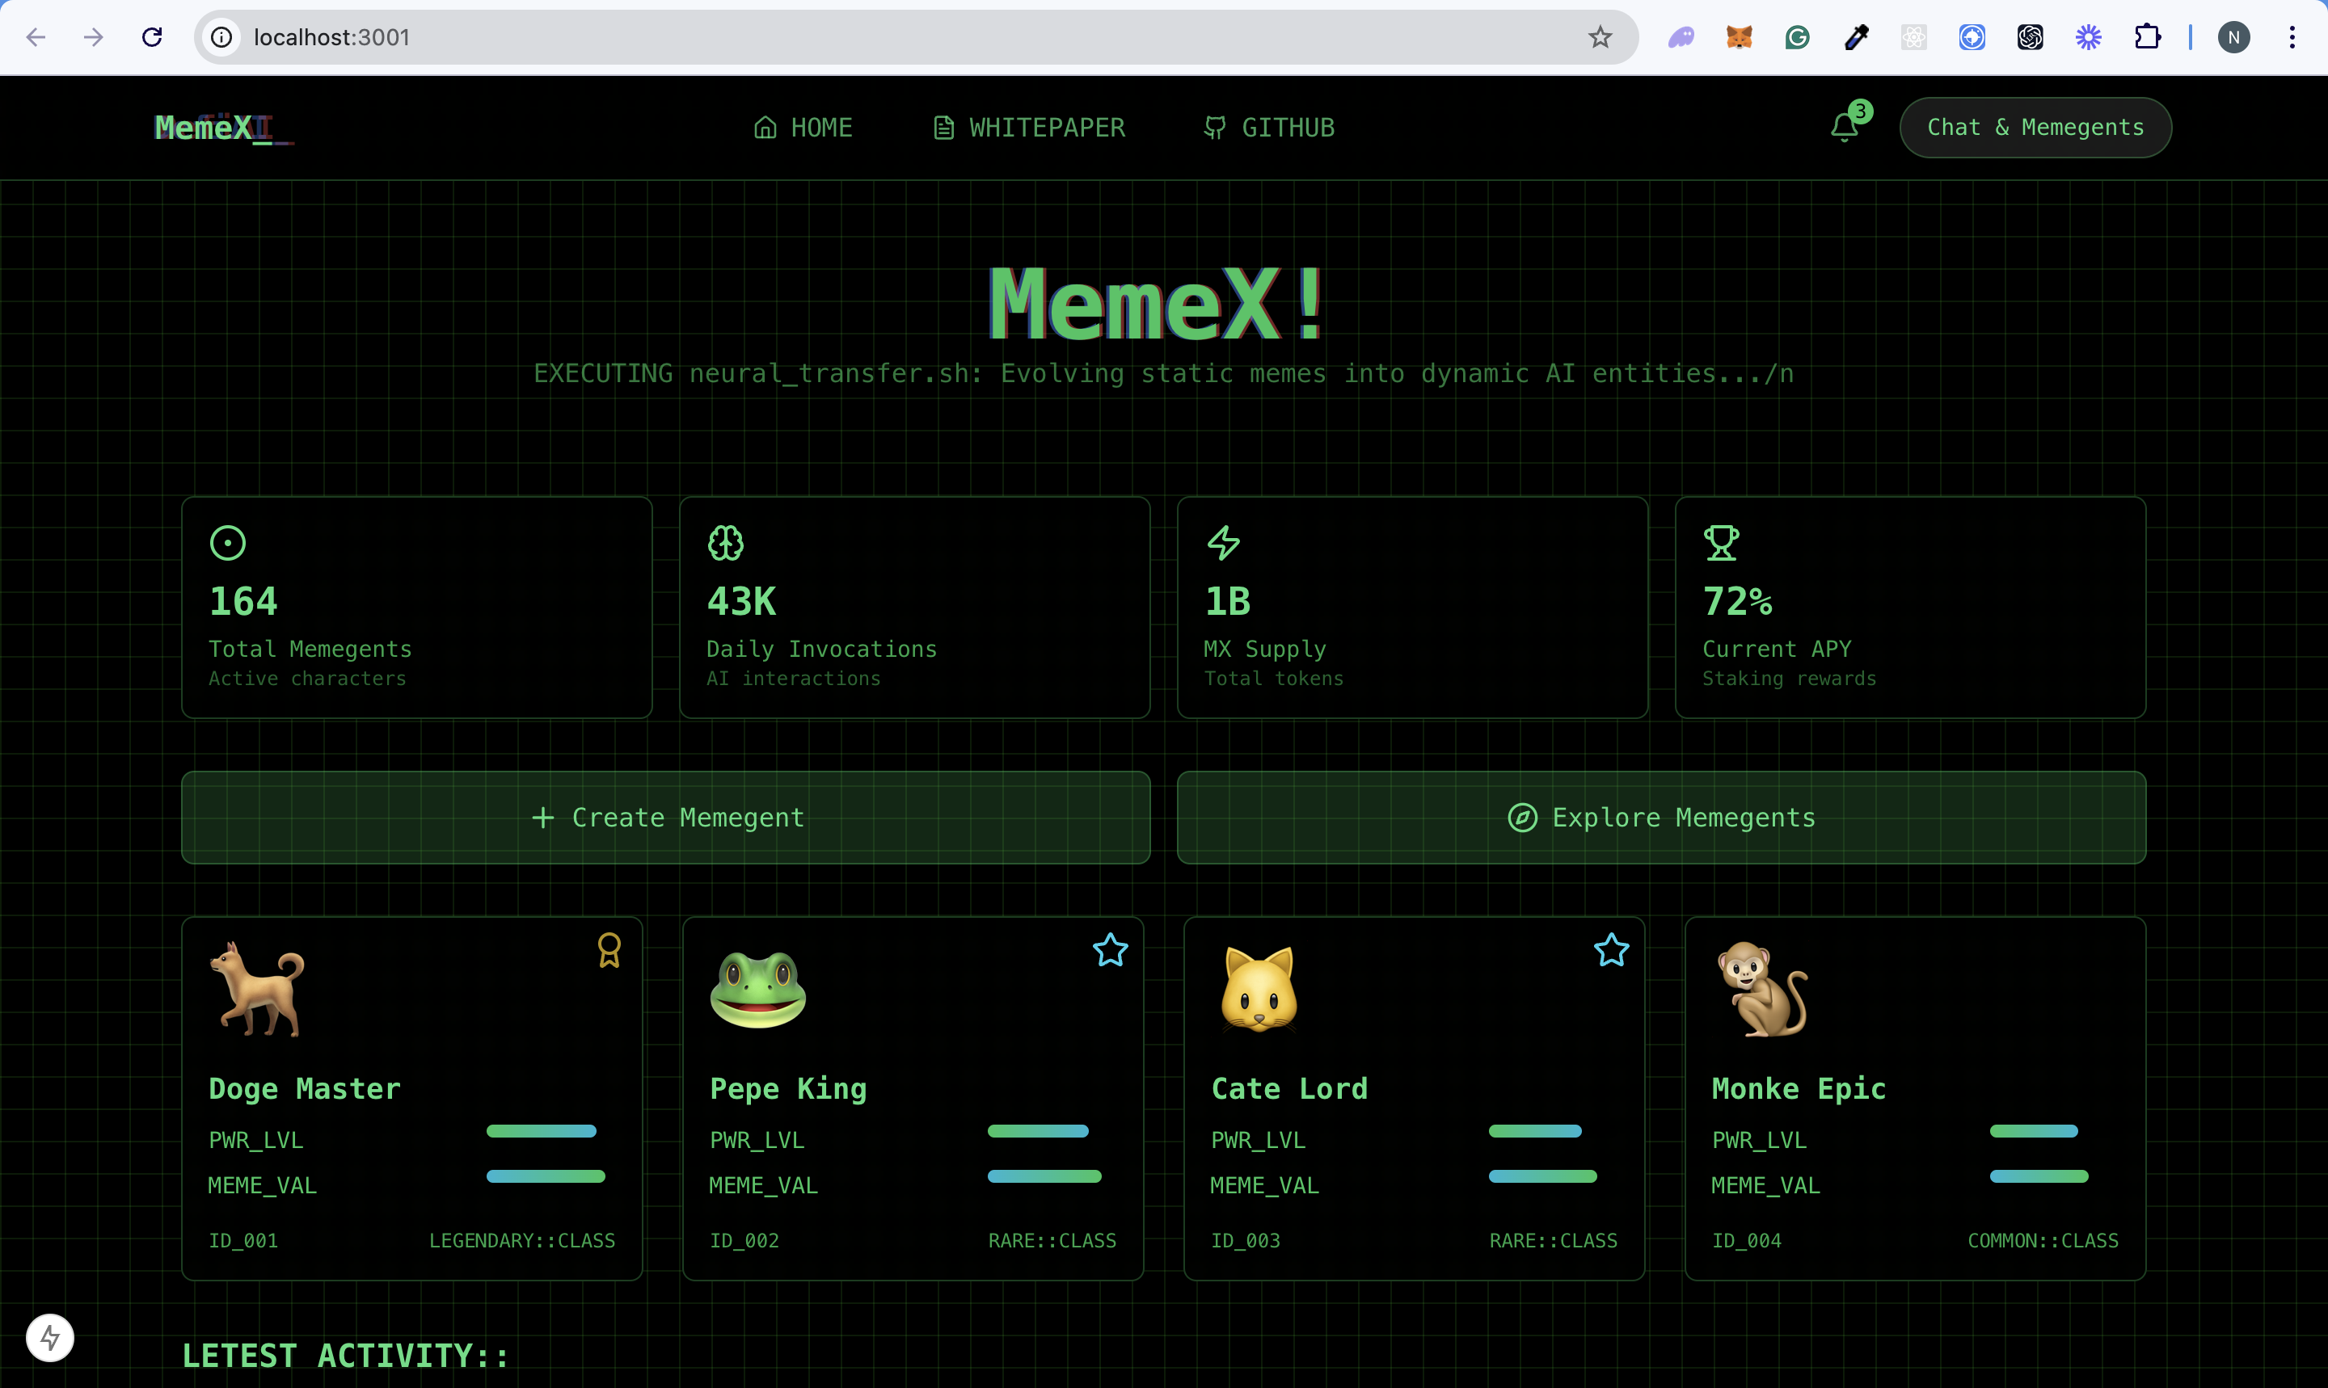Open the extensions puzzle-piece menu
2328x1388 pixels.
[2148, 37]
